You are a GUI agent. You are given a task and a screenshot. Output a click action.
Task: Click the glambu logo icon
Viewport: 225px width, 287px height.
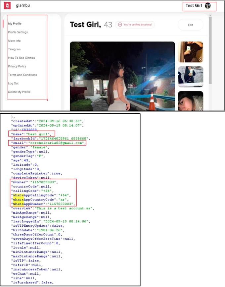pos(7,6)
